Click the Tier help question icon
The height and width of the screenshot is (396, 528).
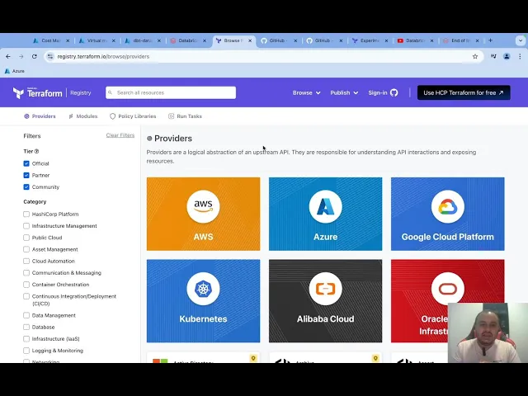coord(36,152)
